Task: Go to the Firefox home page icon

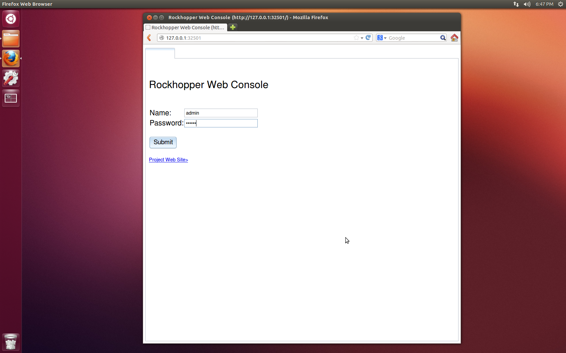Action: pos(454,38)
